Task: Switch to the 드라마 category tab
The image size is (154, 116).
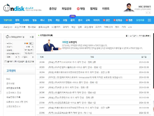Action: [26, 20]
